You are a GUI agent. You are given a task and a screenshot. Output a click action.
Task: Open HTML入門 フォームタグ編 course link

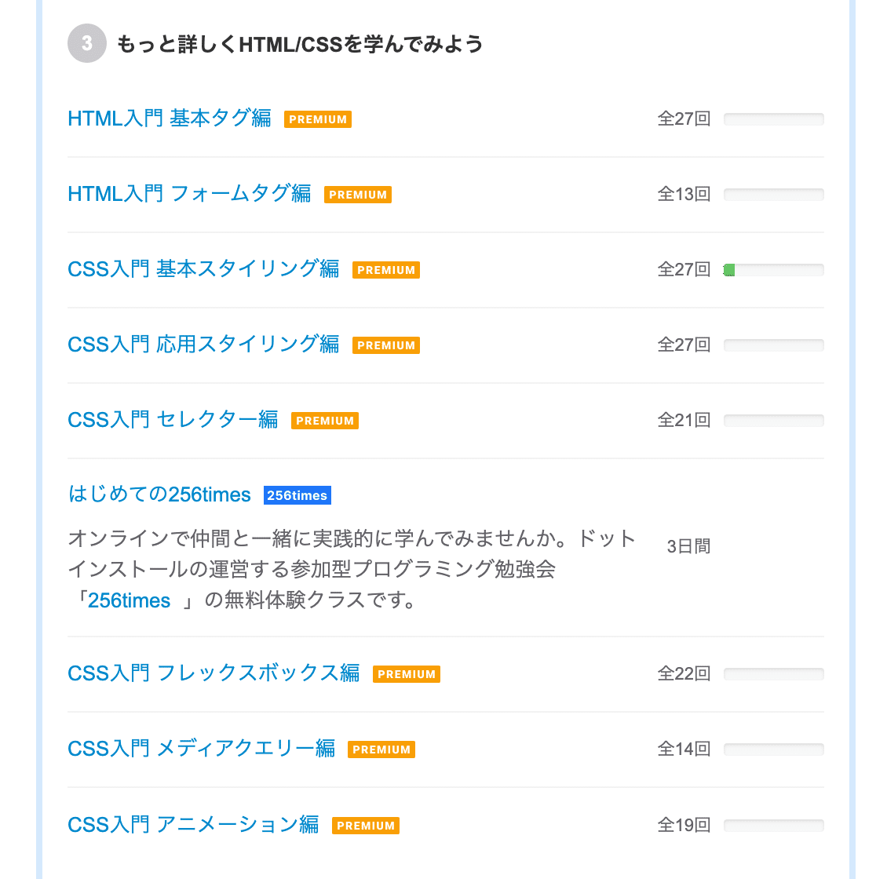point(189,194)
